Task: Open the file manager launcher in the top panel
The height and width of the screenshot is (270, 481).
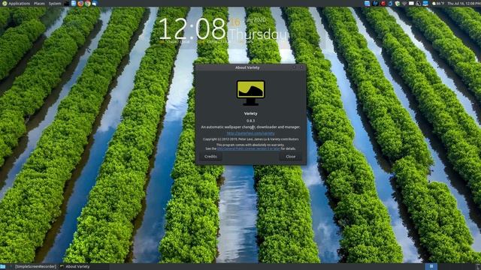Action: click(x=74, y=3)
